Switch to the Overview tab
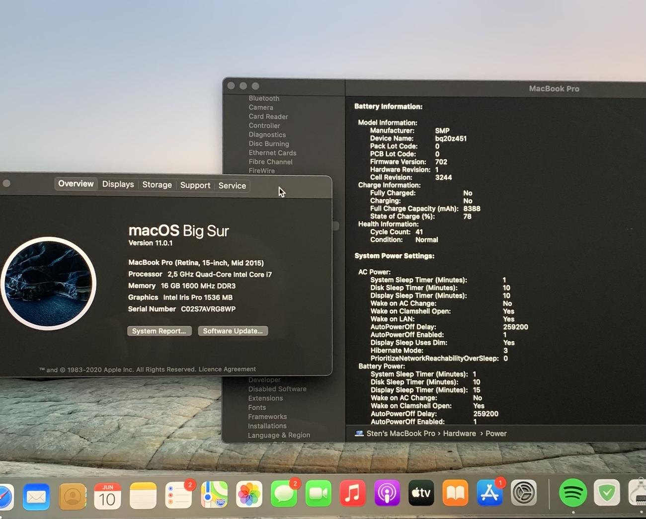646x519 pixels. coord(76,184)
